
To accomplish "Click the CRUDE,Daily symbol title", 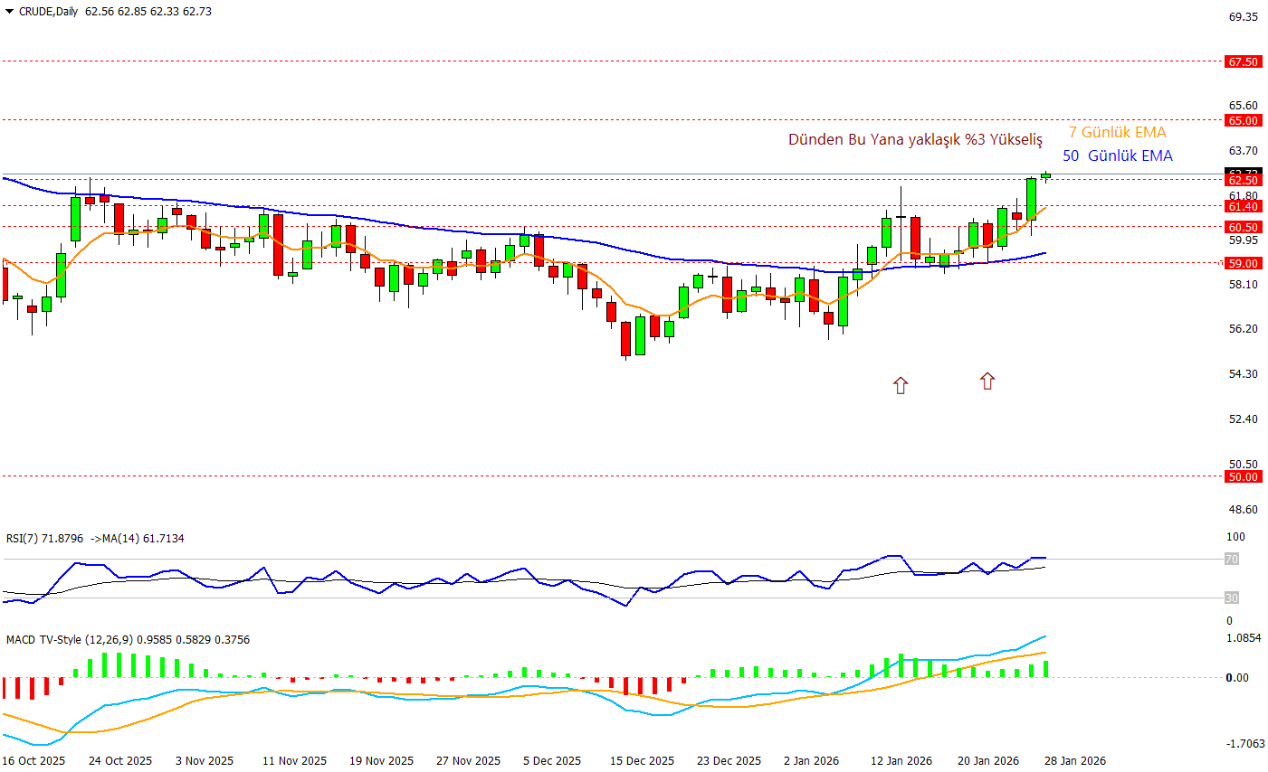I will coord(48,12).
